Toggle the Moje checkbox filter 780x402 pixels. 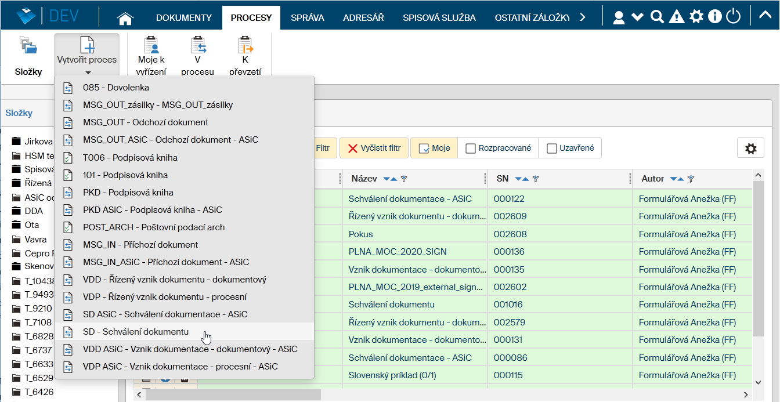pos(424,149)
